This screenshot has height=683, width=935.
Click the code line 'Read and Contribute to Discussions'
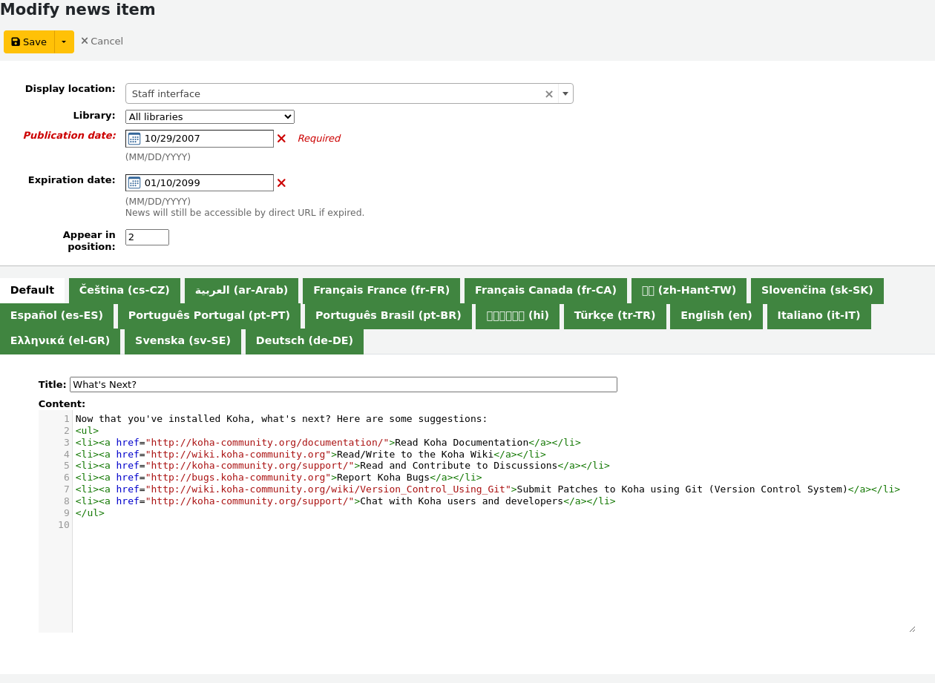(x=342, y=466)
